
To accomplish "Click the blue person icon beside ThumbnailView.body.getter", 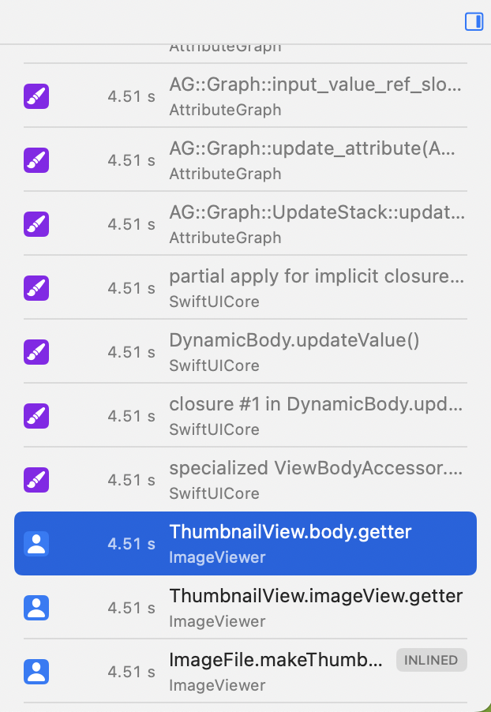I will (x=36, y=543).
